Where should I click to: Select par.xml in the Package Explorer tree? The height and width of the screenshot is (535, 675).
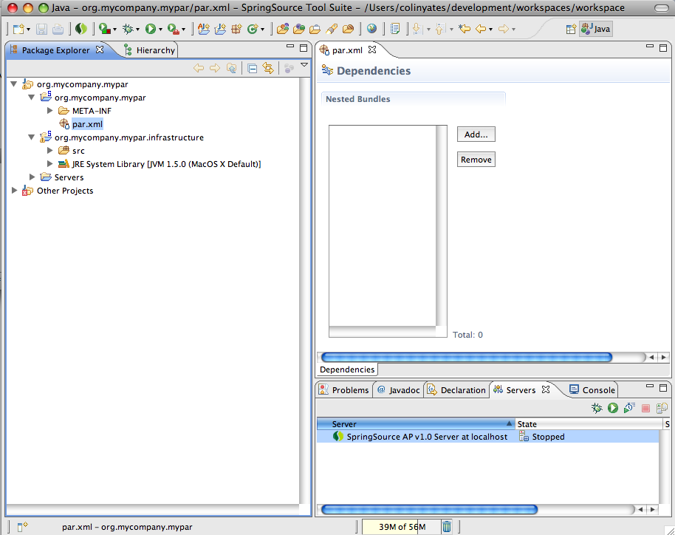click(x=87, y=124)
